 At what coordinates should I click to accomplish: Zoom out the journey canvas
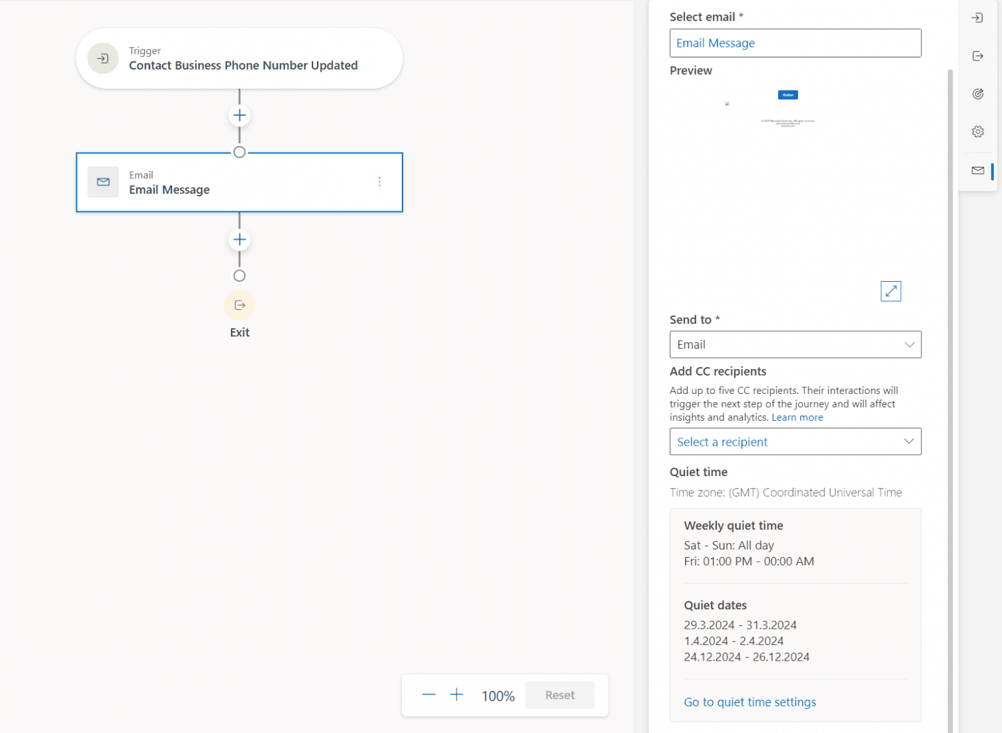coord(429,695)
